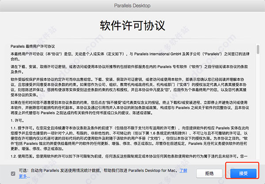Click the paragraph starting '1.1. 授予许可'

click(130, 139)
